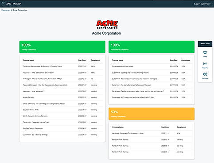
Task: Click the 0% compliance value for TechTarget
Action: point(92,79)
